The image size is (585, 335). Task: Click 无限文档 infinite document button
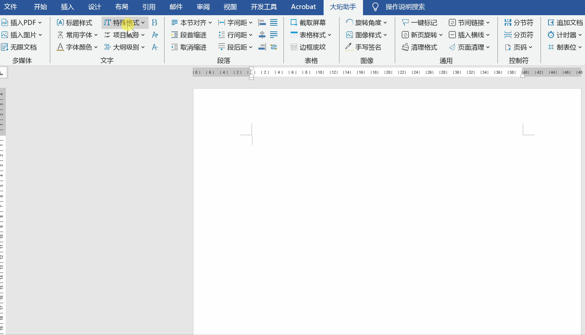tap(19, 47)
